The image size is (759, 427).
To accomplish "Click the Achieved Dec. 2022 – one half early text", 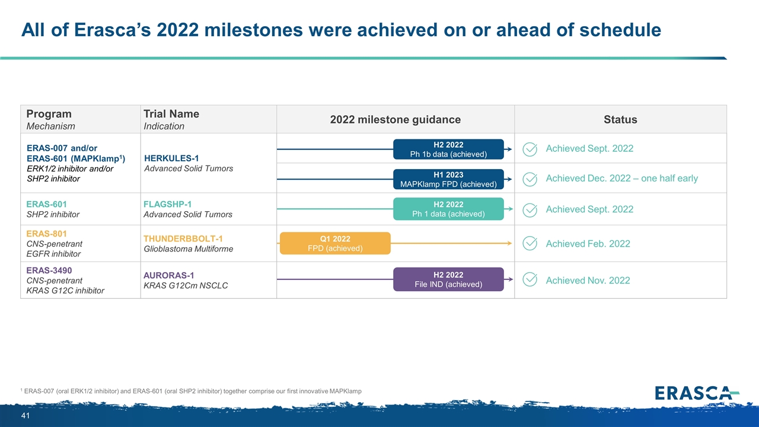I will 621,179.
